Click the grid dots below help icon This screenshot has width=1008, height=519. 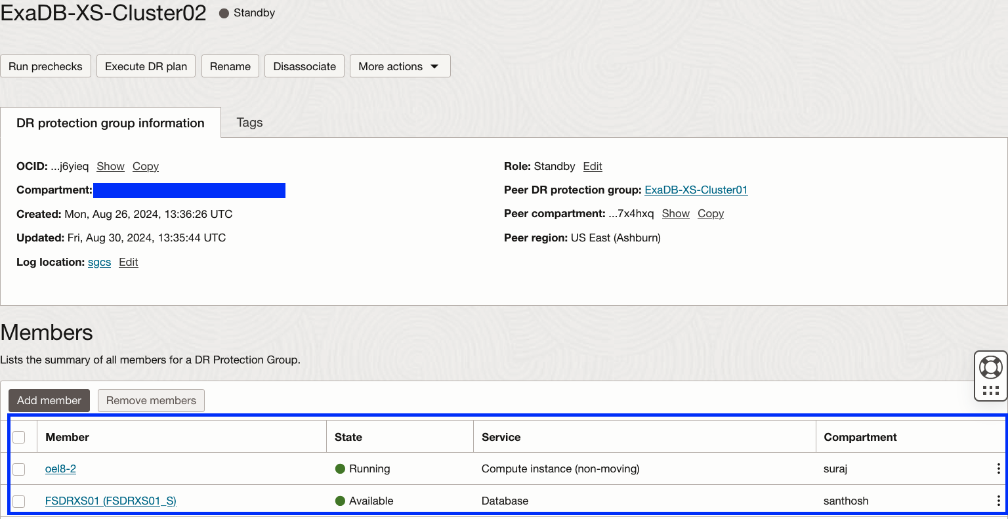coord(990,390)
